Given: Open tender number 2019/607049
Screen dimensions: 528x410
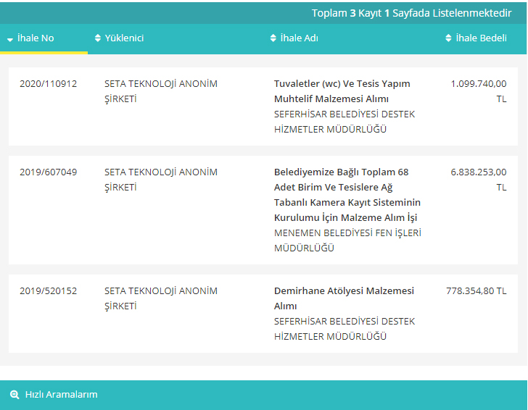Looking at the screenshot, I should pos(48,172).
